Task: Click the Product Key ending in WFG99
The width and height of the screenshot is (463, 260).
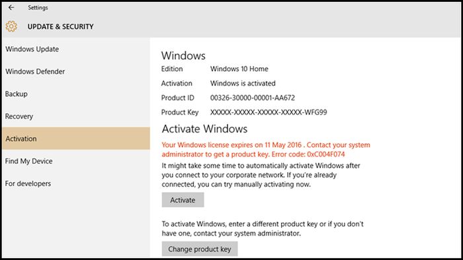Action: (269, 112)
